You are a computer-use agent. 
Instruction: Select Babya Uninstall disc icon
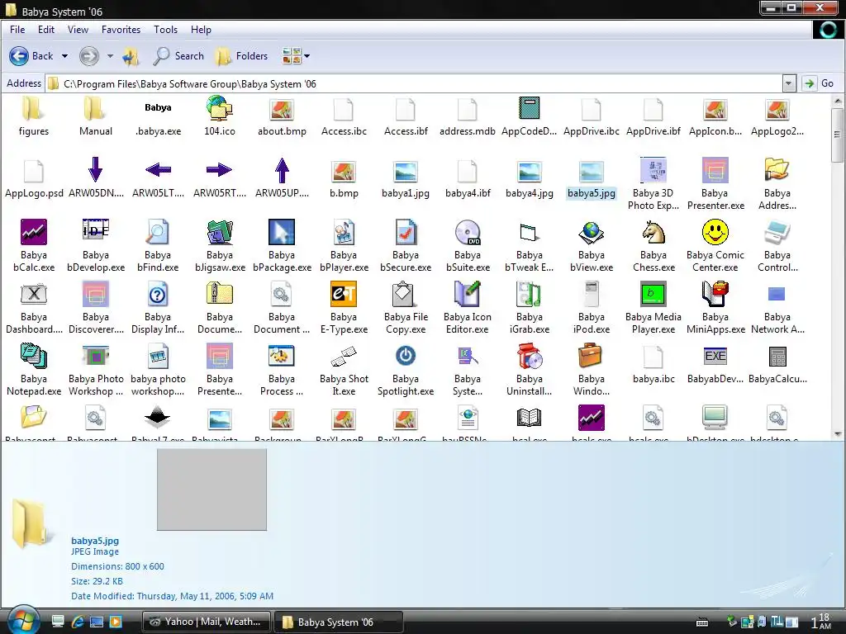(x=530, y=357)
